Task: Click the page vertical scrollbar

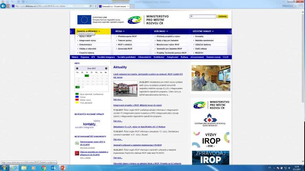Action: pyautogui.click(x=303, y=58)
